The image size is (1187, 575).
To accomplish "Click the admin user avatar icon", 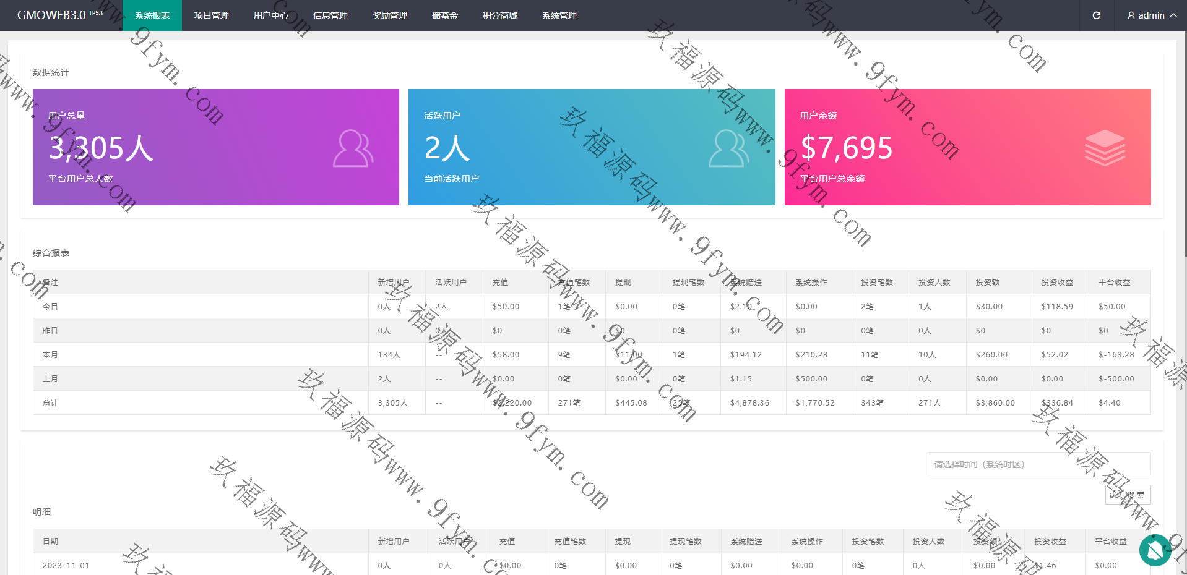I will (1131, 15).
